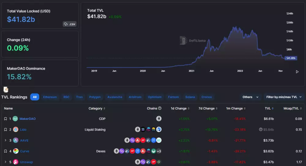
Task: Expand the AAVE row
Action: [6, 140]
